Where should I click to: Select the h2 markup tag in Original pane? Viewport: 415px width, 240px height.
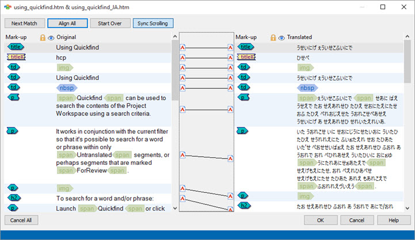[x=15, y=198]
